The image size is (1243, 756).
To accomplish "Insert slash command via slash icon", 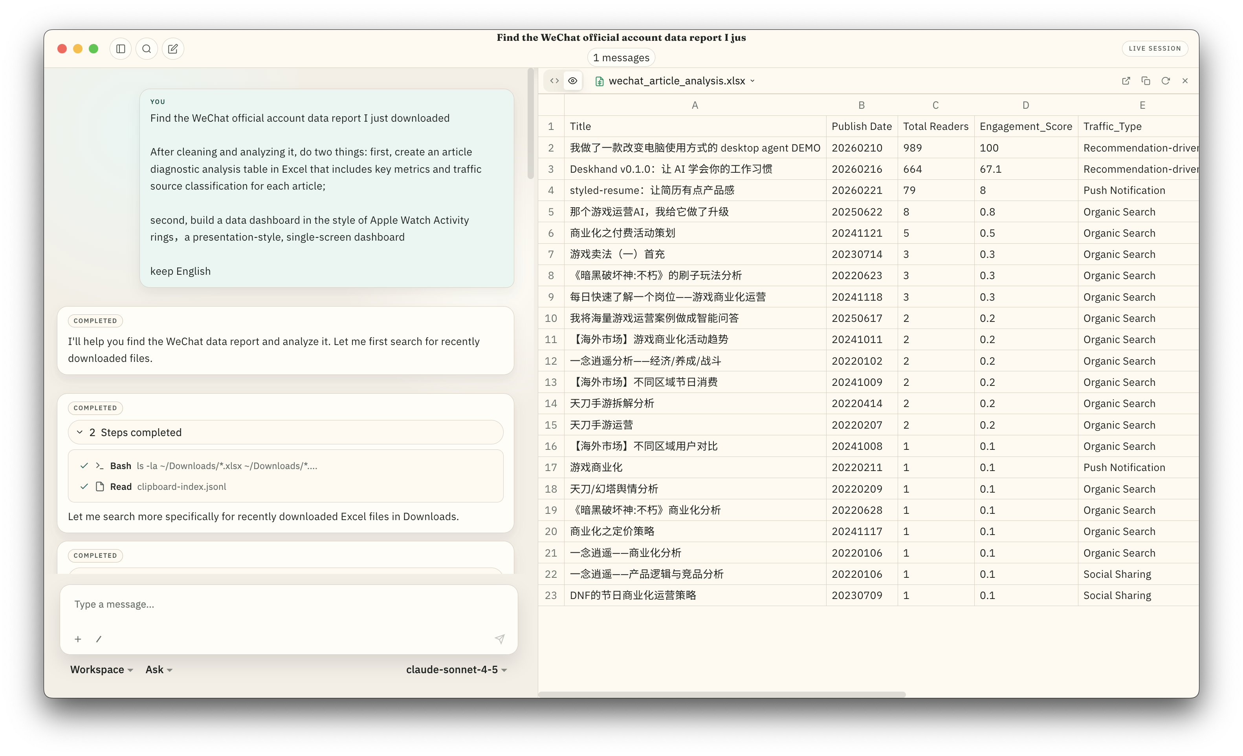I will [99, 639].
